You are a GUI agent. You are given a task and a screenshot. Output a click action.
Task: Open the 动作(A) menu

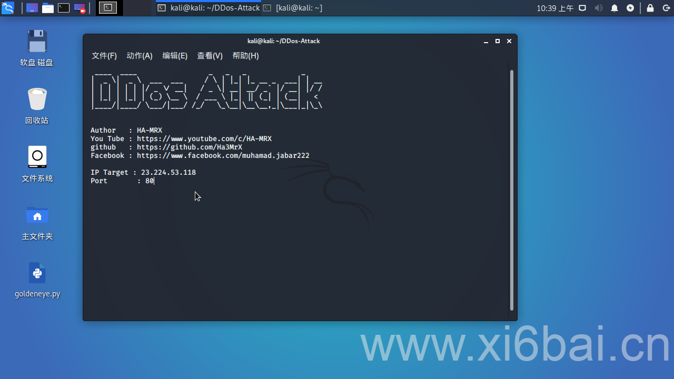(x=140, y=56)
